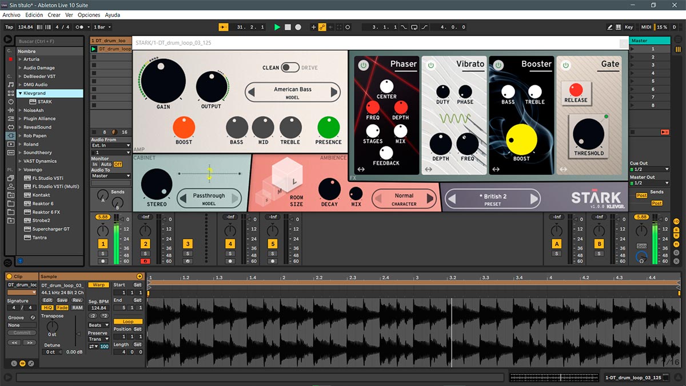Viewport: 686px width, 386px height.
Task: Toggle the Fade button
Action: click(62, 308)
